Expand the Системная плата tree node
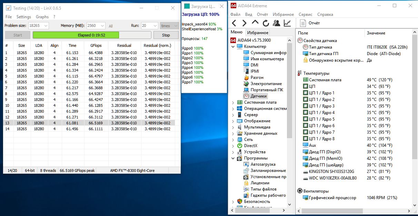The width and height of the screenshot is (418, 216). pos(233,102)
